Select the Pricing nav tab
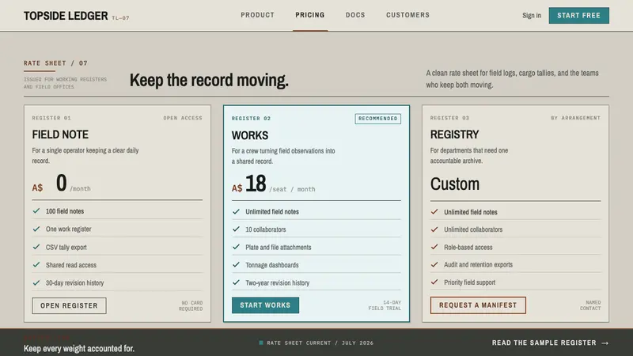 pos(310,15)
